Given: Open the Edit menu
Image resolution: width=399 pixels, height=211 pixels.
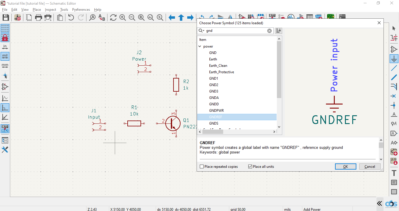Looking at the screenshot, I should pyautogui.click(x=14, y=10).
